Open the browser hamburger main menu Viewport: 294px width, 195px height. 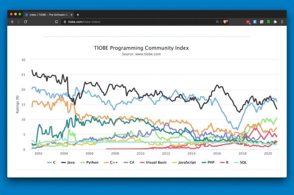(x=282, y=22)
